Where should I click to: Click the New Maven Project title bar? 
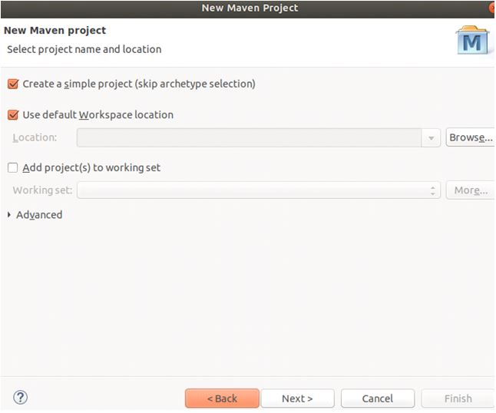[249, 8]
